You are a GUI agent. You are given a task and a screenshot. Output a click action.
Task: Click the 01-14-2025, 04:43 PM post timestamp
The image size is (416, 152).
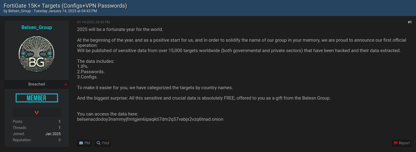pyautogui.click(x=93, y=22)
